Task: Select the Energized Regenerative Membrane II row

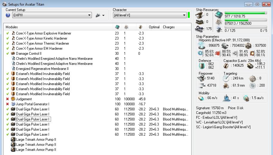Action: tap(98, 68)
